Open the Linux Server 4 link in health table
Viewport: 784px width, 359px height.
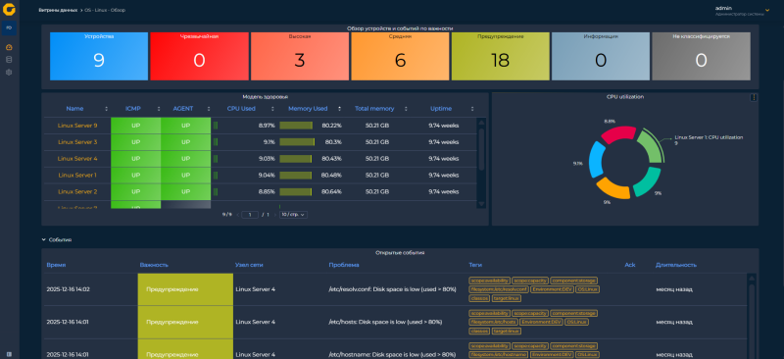(x=77, y=159)
